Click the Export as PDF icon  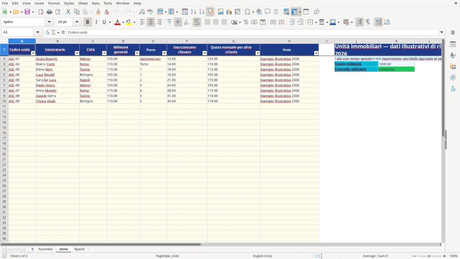[41, 12]
